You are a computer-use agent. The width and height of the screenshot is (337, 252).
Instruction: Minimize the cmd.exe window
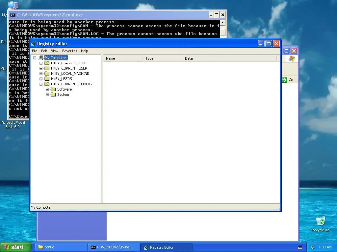(x=211, y=15)
